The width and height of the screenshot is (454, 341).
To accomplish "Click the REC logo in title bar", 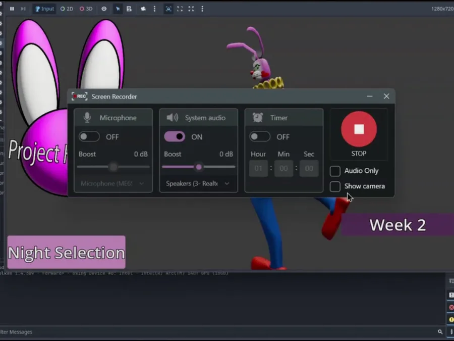I will (x=79, y=96).
